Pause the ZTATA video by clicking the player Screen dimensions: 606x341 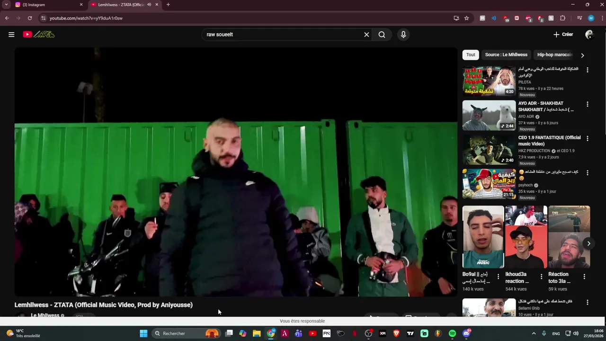(x=236, y=172)
